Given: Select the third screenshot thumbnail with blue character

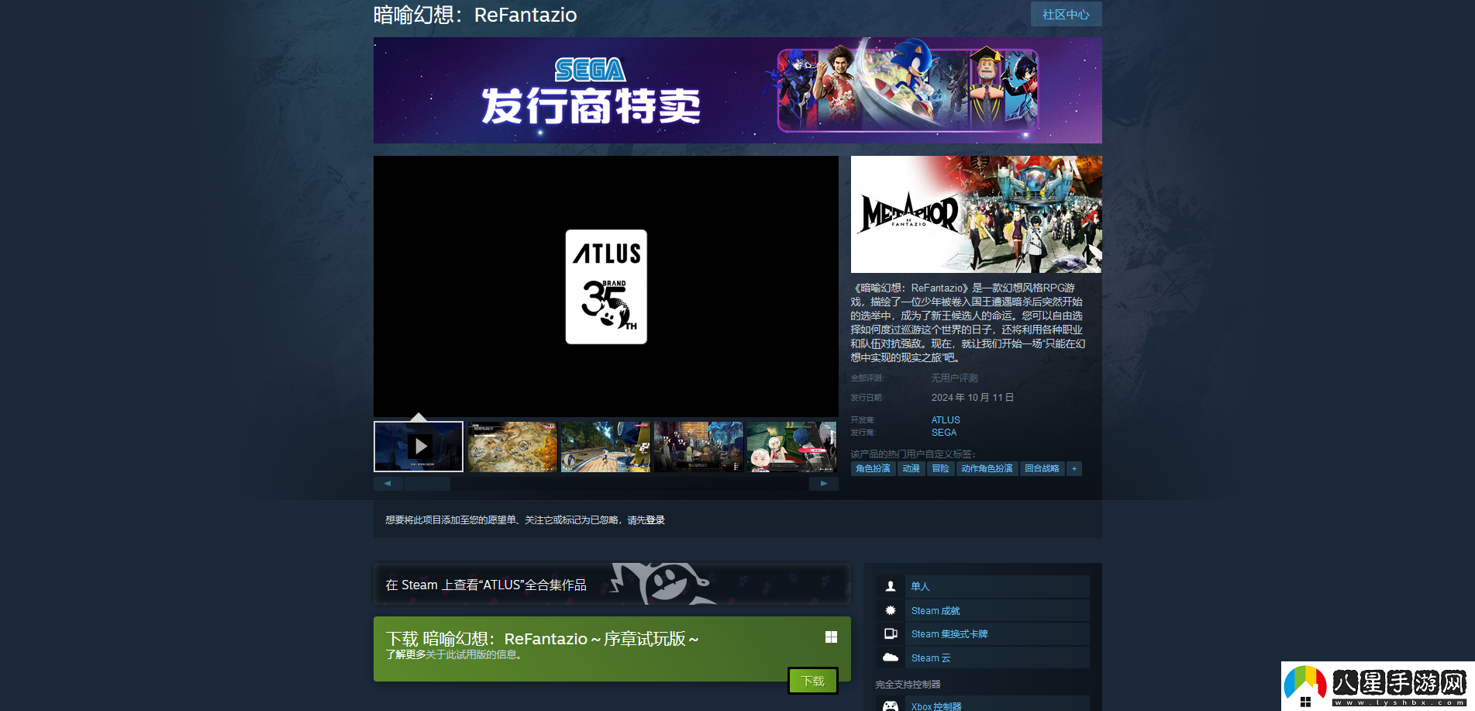Looking at the screenshot, I should (x=605, y=447).
